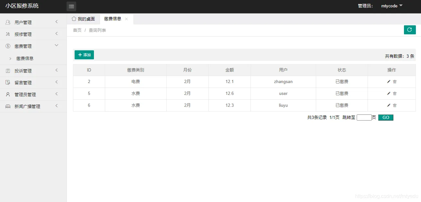Click the 管理员管理 person icon in sidebar
This screenshot has width=421, height=202.
(x=8, y=95)
